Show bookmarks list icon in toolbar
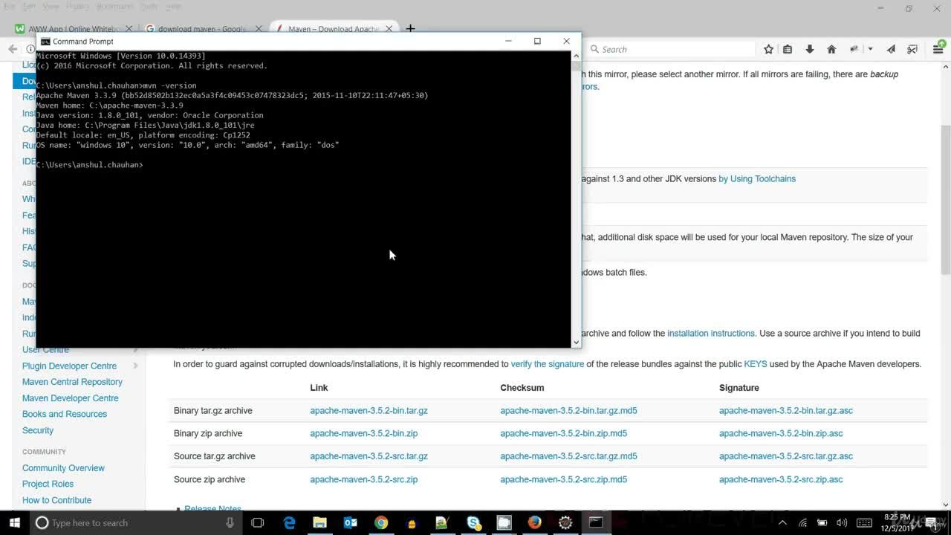The width and height of the screenshot is (951, 535). point(788,49)
